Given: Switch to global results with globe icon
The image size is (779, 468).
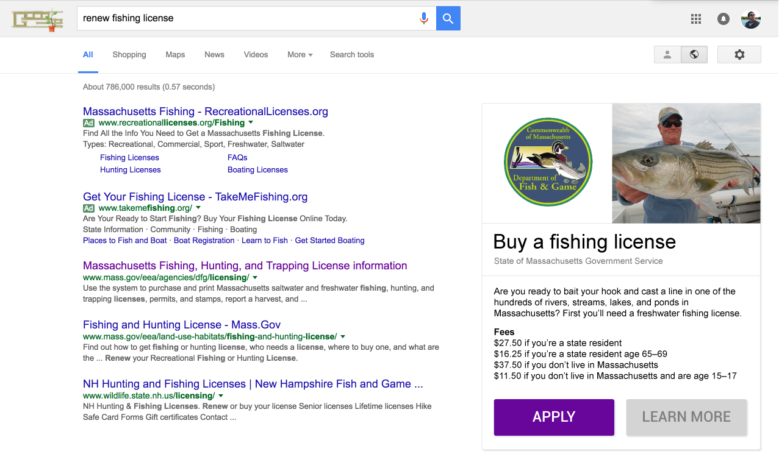Looking at the screenshot, I should click(x=694, y=54).
